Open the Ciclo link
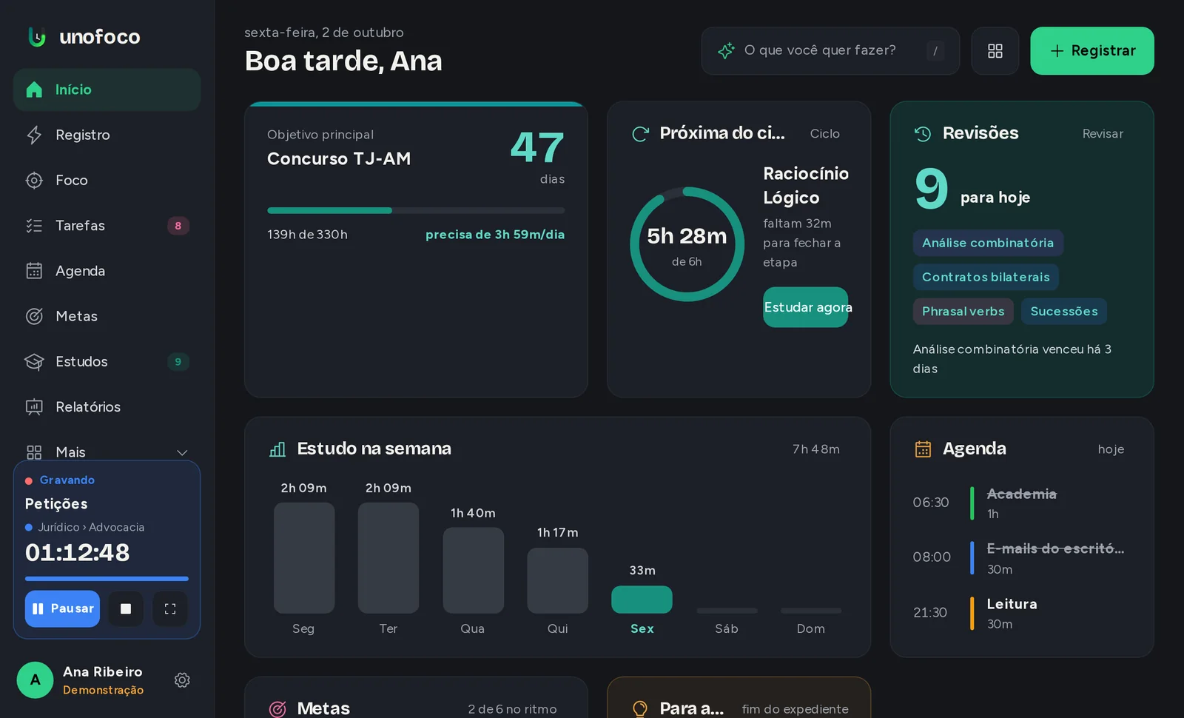The width and height of the screenshot is (1184, 718). pyautogui.click(x=825, y=134)
